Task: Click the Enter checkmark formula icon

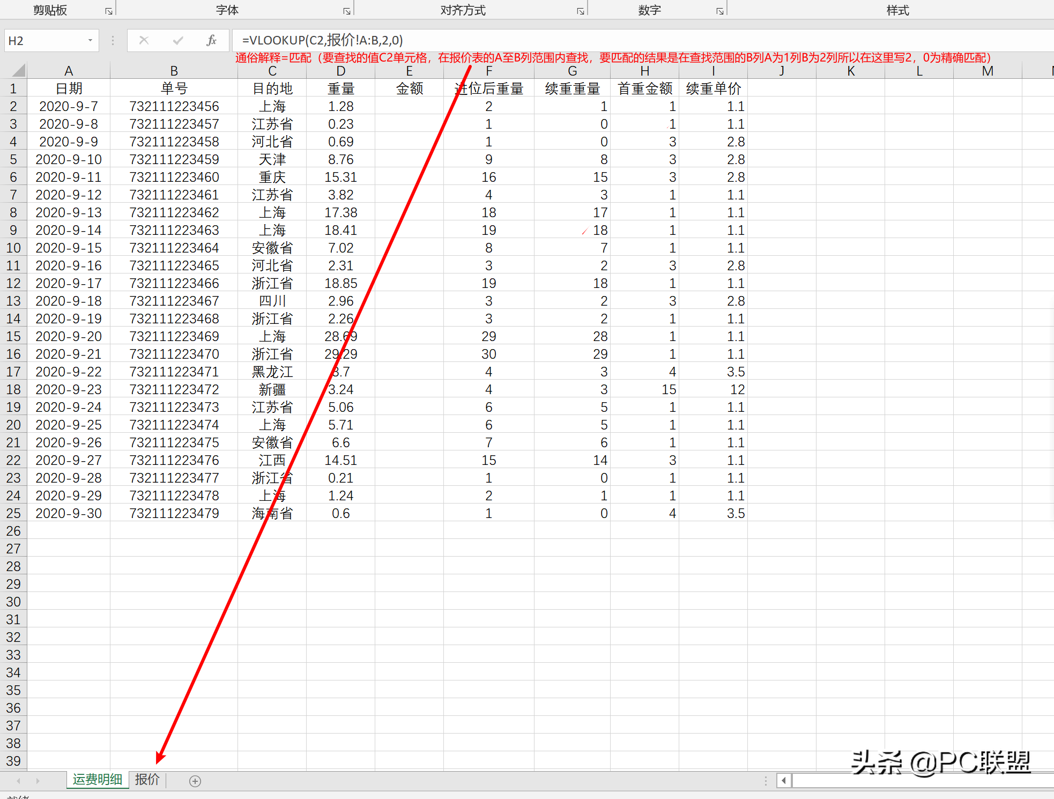Action: coord(178,40)
